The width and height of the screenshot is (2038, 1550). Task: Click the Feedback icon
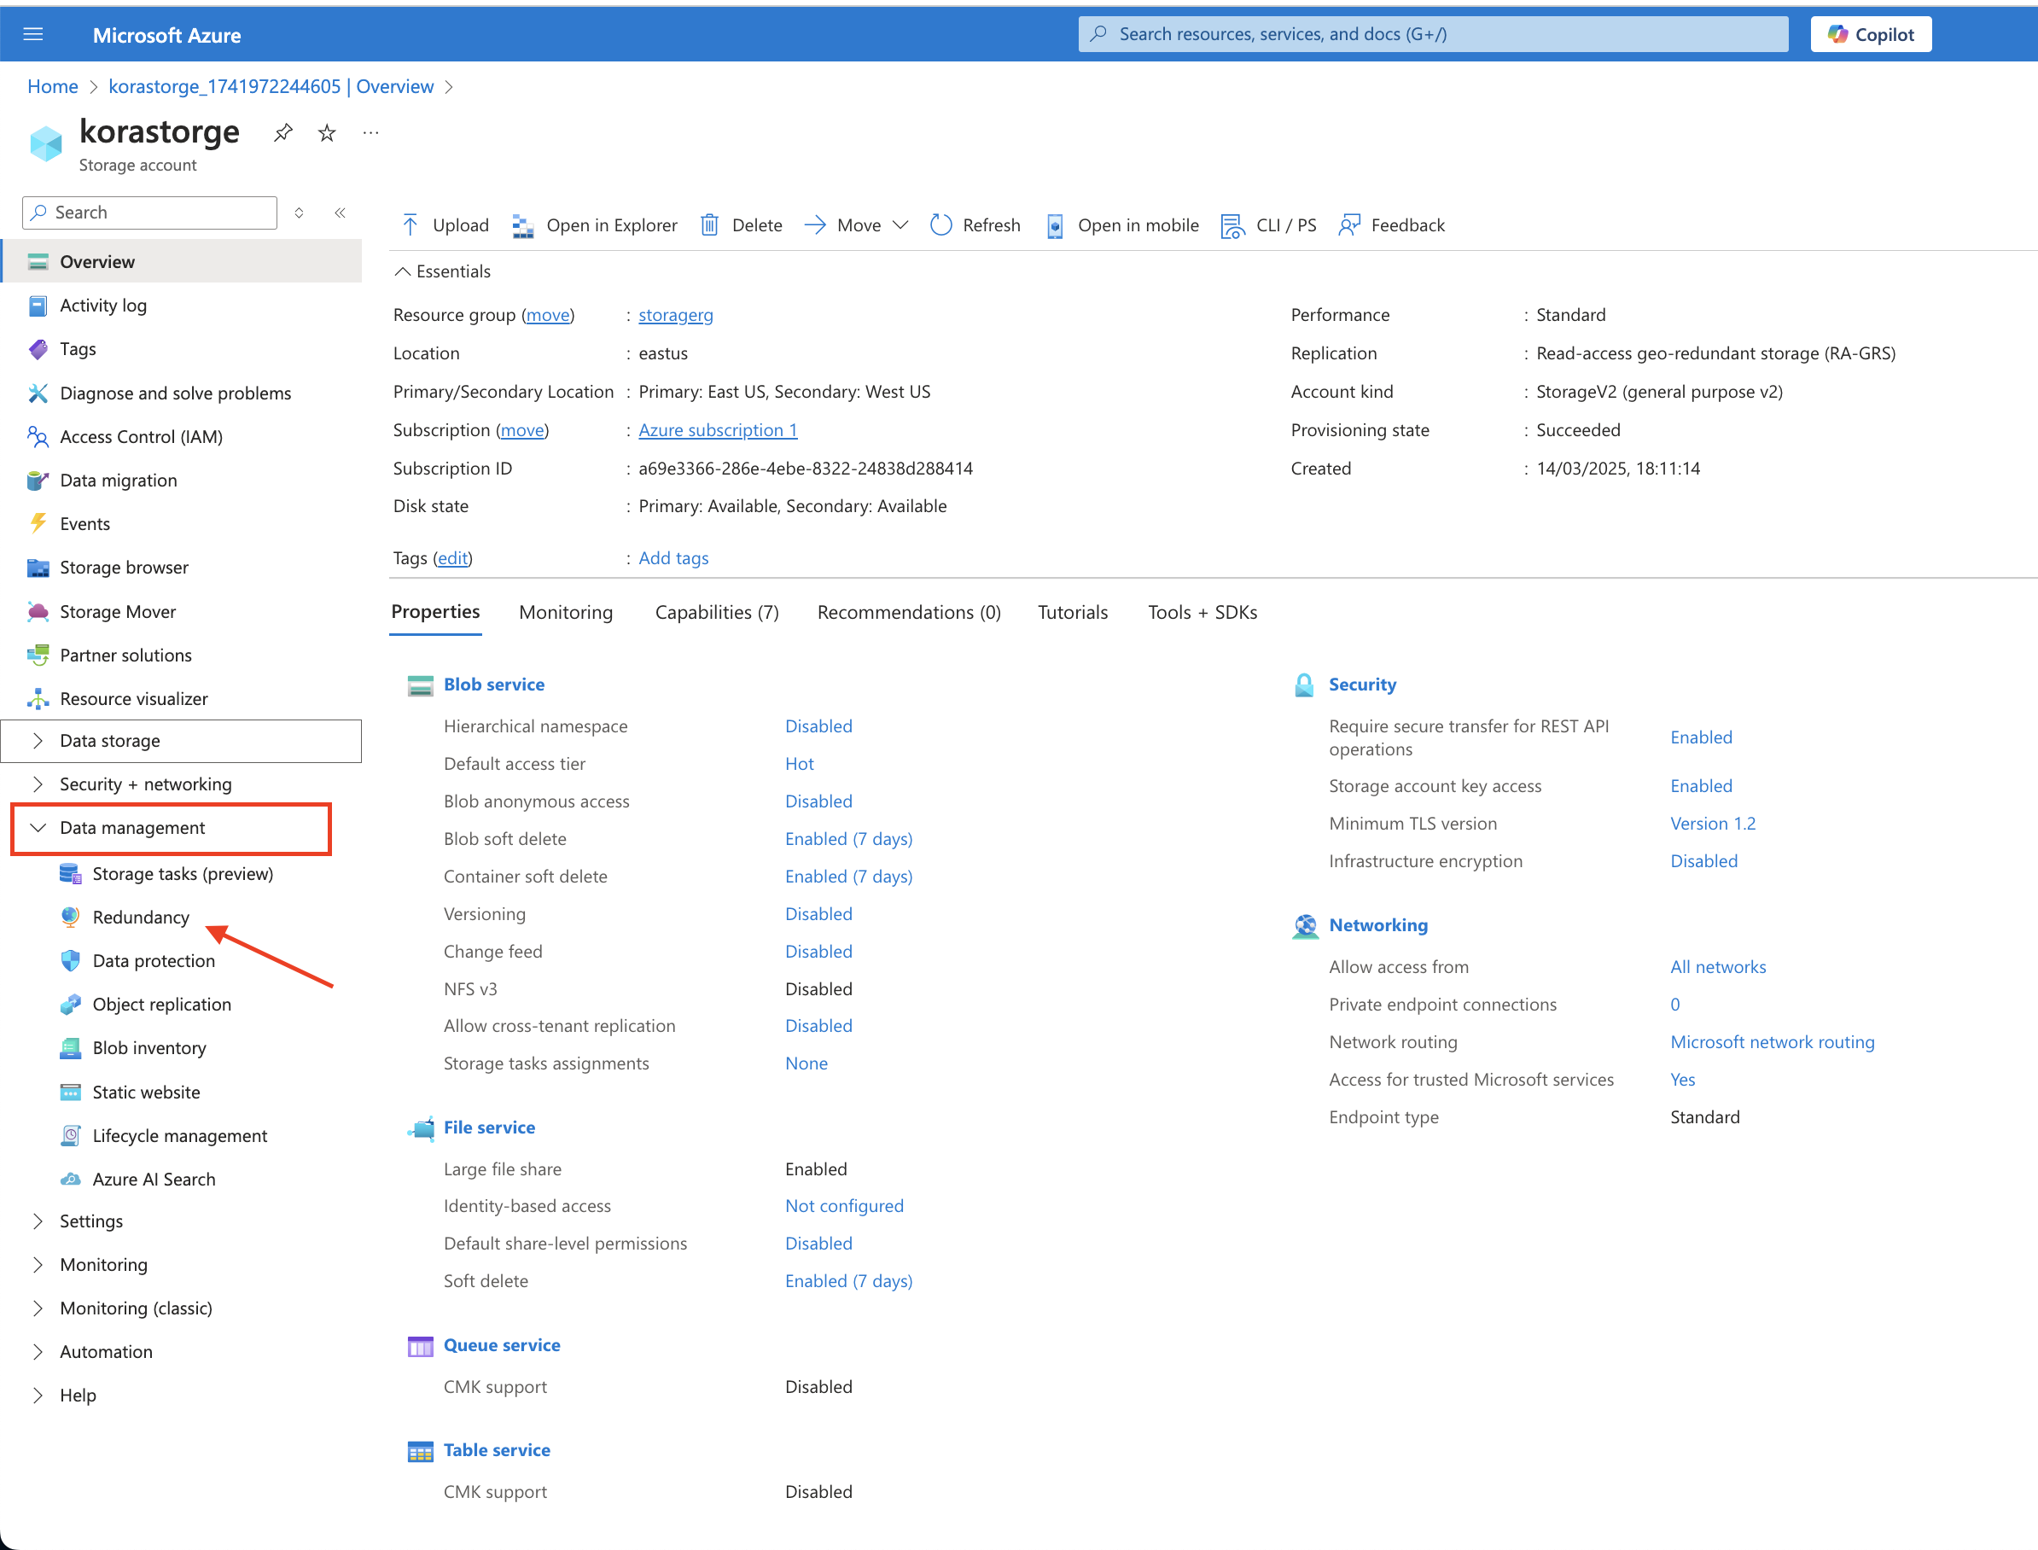(x=1350, y=225)
